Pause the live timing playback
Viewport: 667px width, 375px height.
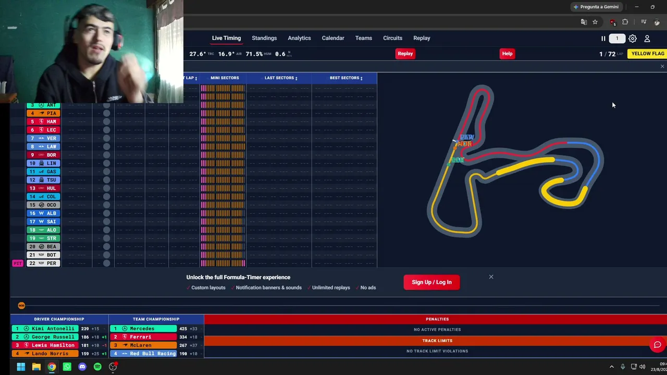pyautogui.click(x=603, y=39)
